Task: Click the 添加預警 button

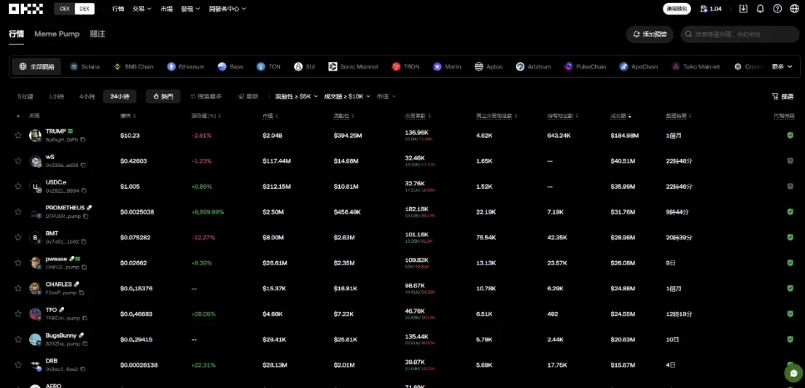Action: (649, 34)
